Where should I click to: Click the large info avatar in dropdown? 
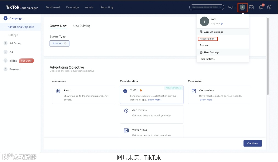[205, 21]
